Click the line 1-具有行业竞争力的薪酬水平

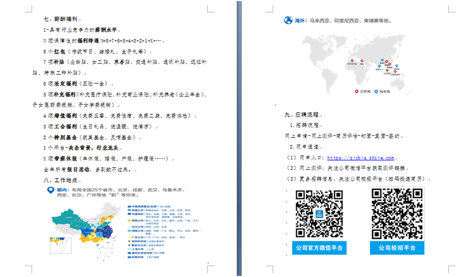point(80,30)
